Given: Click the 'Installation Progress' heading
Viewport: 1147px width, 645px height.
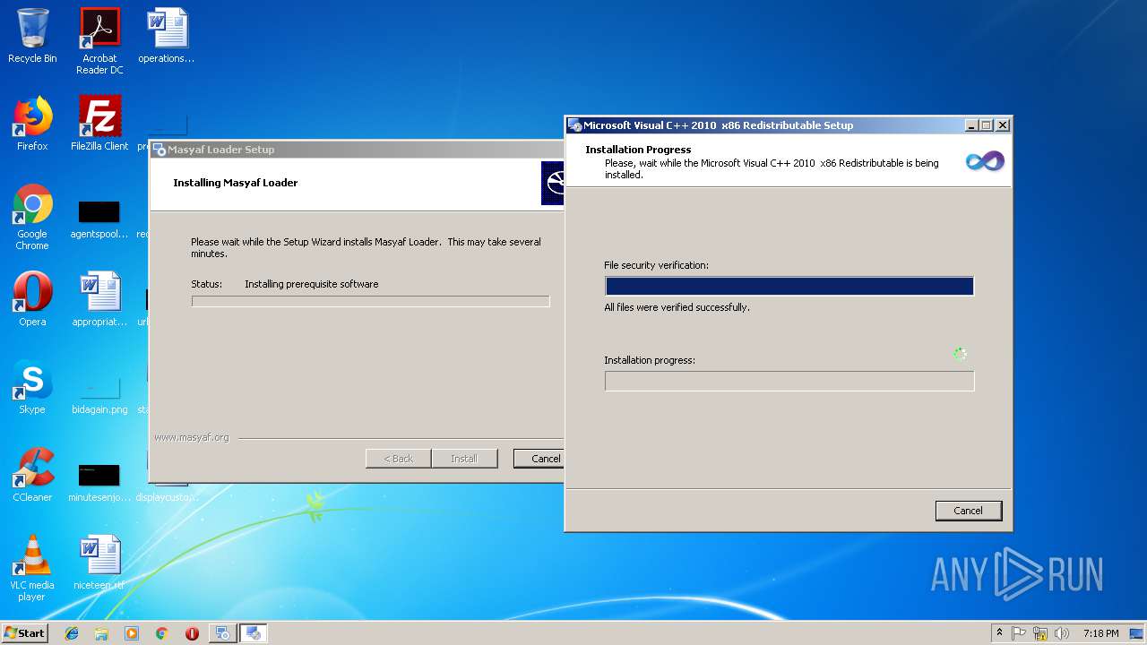Looking at the screenshot, I should point(638,150).
